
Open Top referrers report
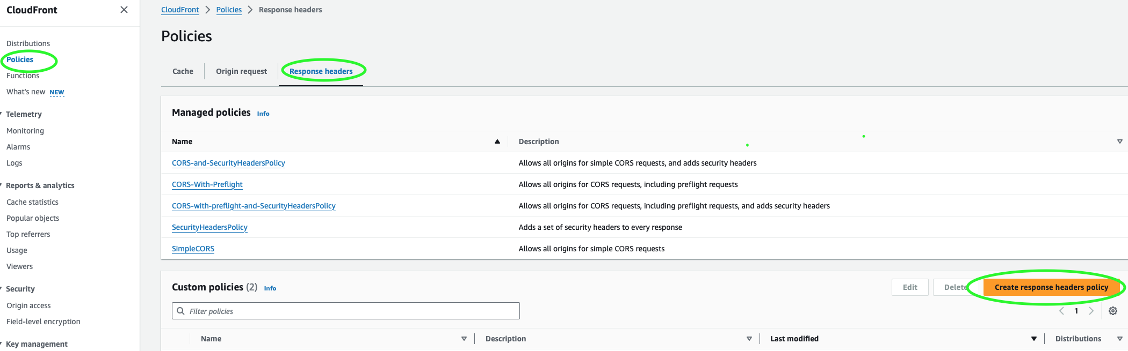click(x=28, y=234)
